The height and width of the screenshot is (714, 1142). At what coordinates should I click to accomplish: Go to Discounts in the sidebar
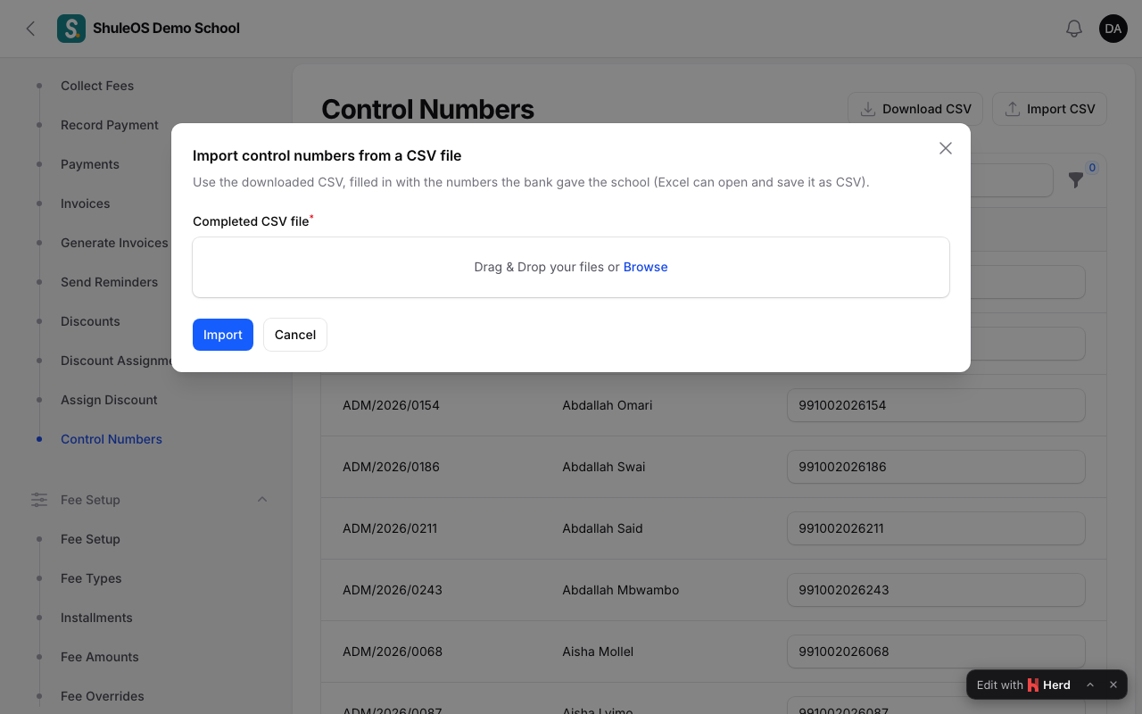tap(90, 321)
